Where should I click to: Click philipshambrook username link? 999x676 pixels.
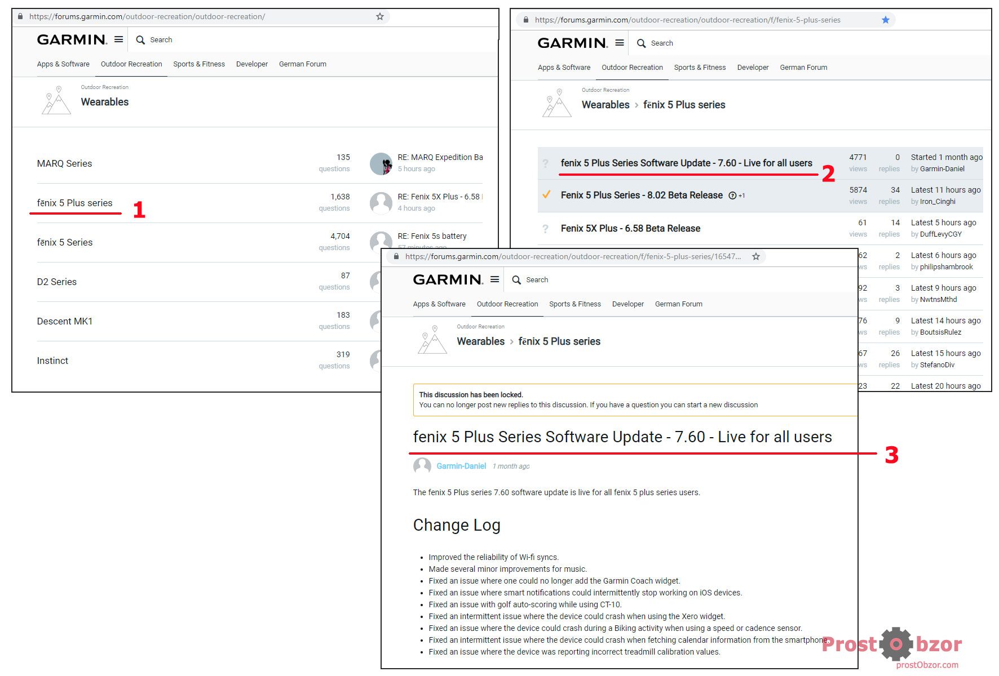tap(947, 267)
